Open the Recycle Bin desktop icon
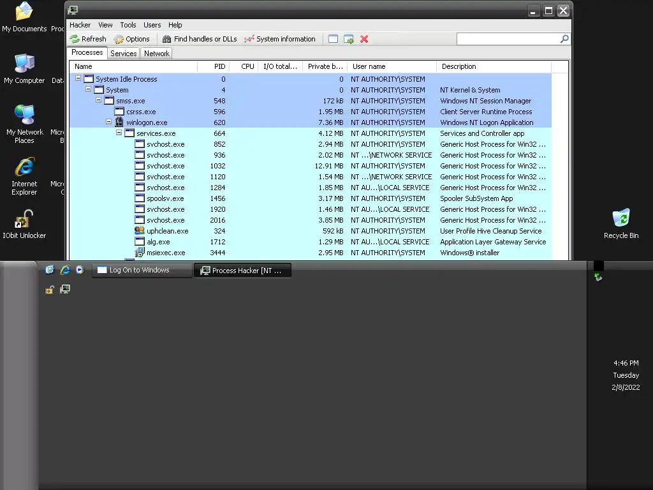653x490 pixels. 621,224
